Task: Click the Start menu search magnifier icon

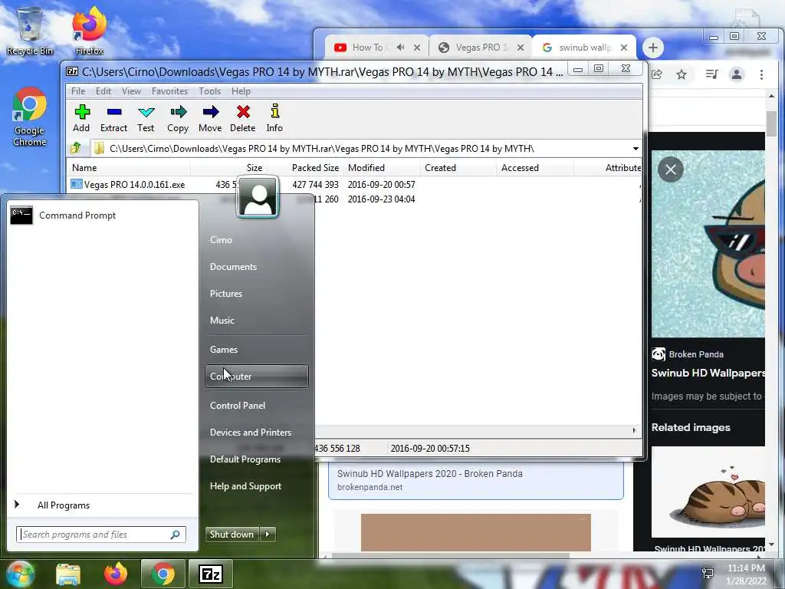Action: (x=176, y=535)
